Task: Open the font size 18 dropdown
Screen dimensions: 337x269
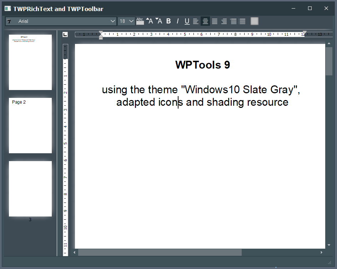Action: coord(131,21)
